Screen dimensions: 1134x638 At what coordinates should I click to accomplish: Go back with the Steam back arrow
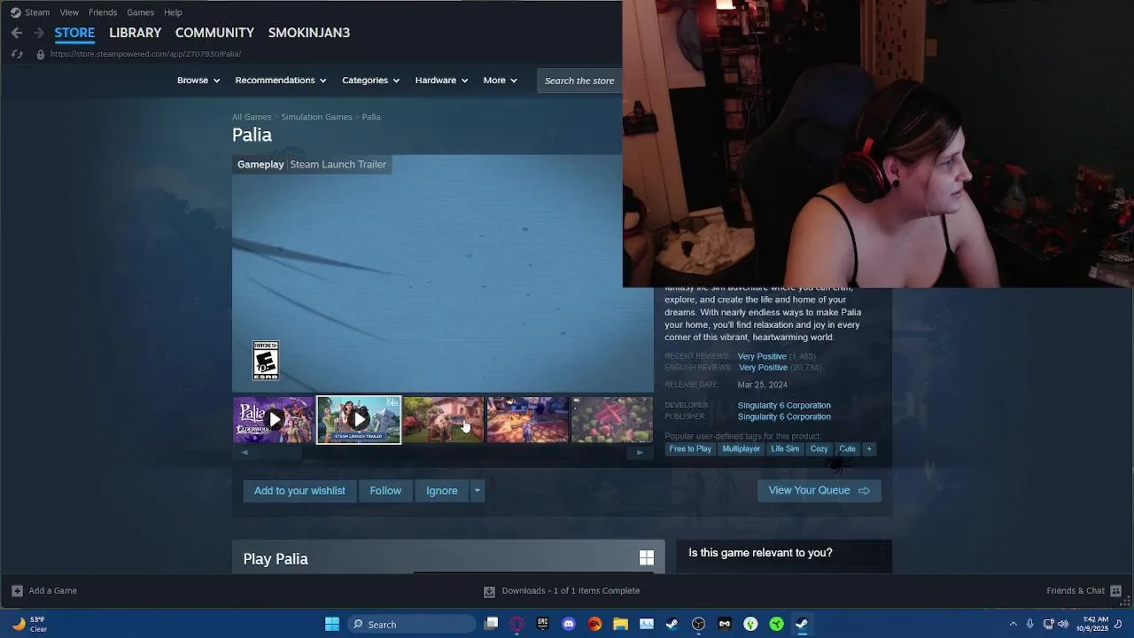point(17,33)
